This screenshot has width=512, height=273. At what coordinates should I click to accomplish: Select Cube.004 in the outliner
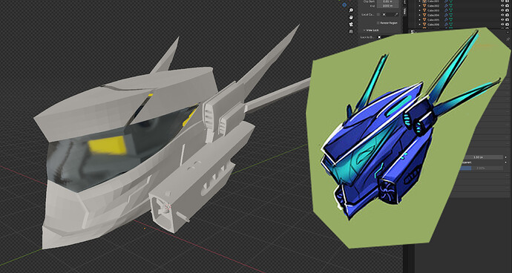pos(433,15)
